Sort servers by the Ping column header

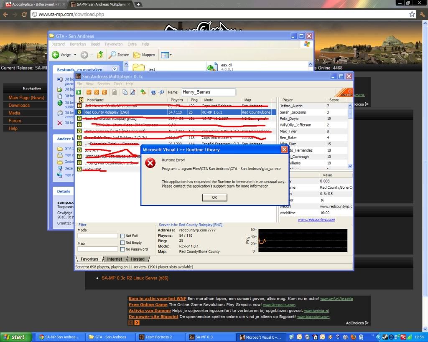[194, 100]
